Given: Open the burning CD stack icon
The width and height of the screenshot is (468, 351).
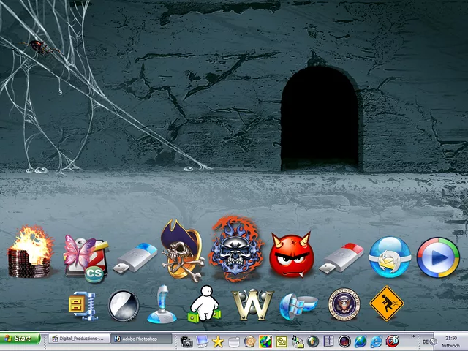Looking at the screenshot, I should click(31, 254).
